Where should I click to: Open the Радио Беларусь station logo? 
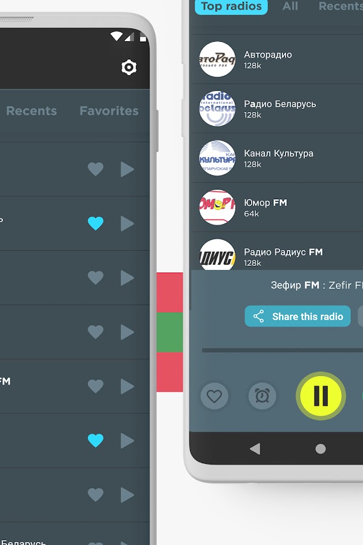click(x=217, y=108)
